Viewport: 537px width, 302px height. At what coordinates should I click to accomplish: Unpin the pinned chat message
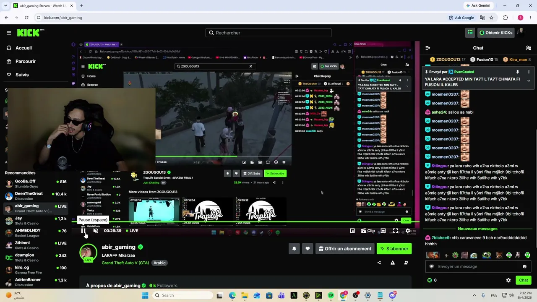pyautogui.click(x=518, y=72)
